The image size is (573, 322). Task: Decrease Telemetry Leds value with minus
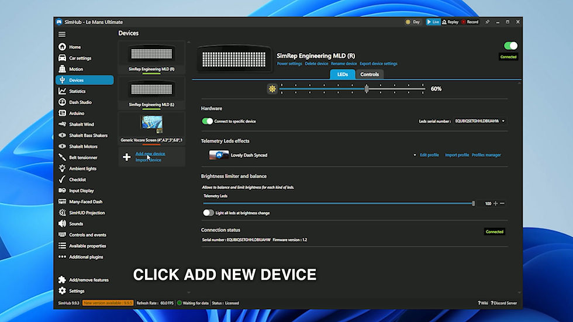pyautogui.click(x=502, y=203)
